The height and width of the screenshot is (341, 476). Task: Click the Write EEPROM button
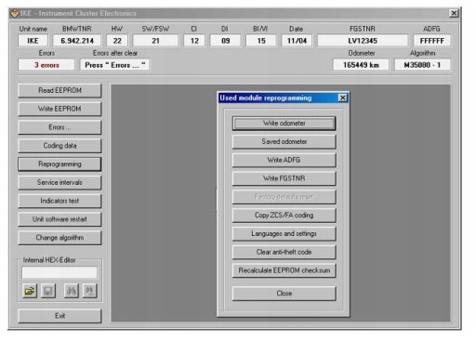[59, 109]
